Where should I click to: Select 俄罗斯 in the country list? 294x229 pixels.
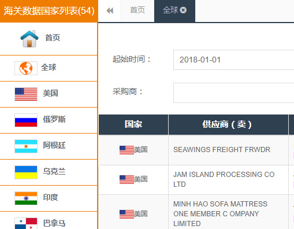(49, 120)
